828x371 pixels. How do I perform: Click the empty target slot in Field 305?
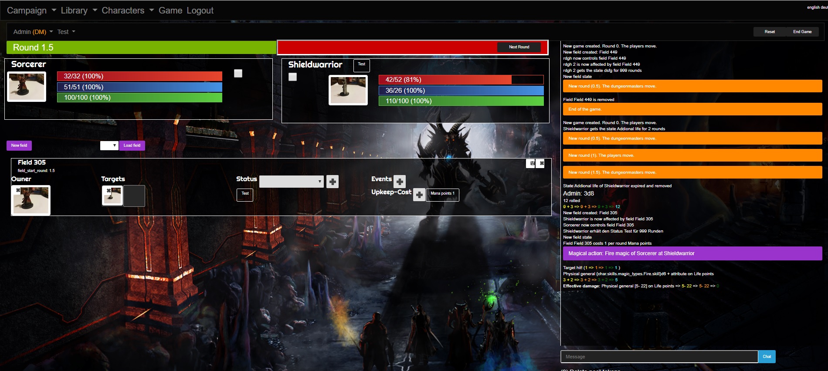point(134,196)
